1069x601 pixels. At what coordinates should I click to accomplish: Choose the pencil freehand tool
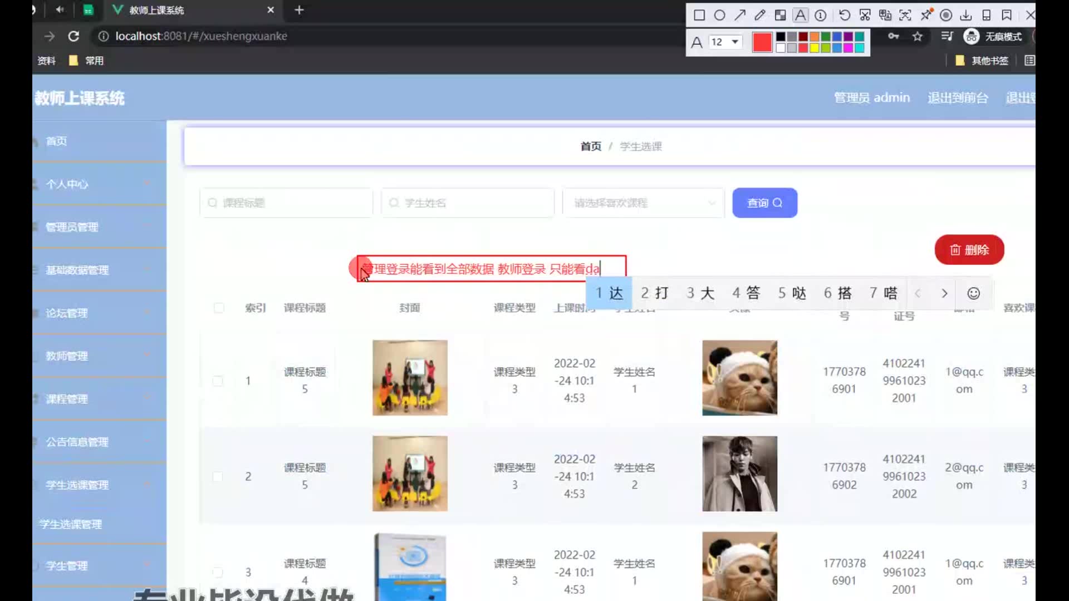coord(760,15)
